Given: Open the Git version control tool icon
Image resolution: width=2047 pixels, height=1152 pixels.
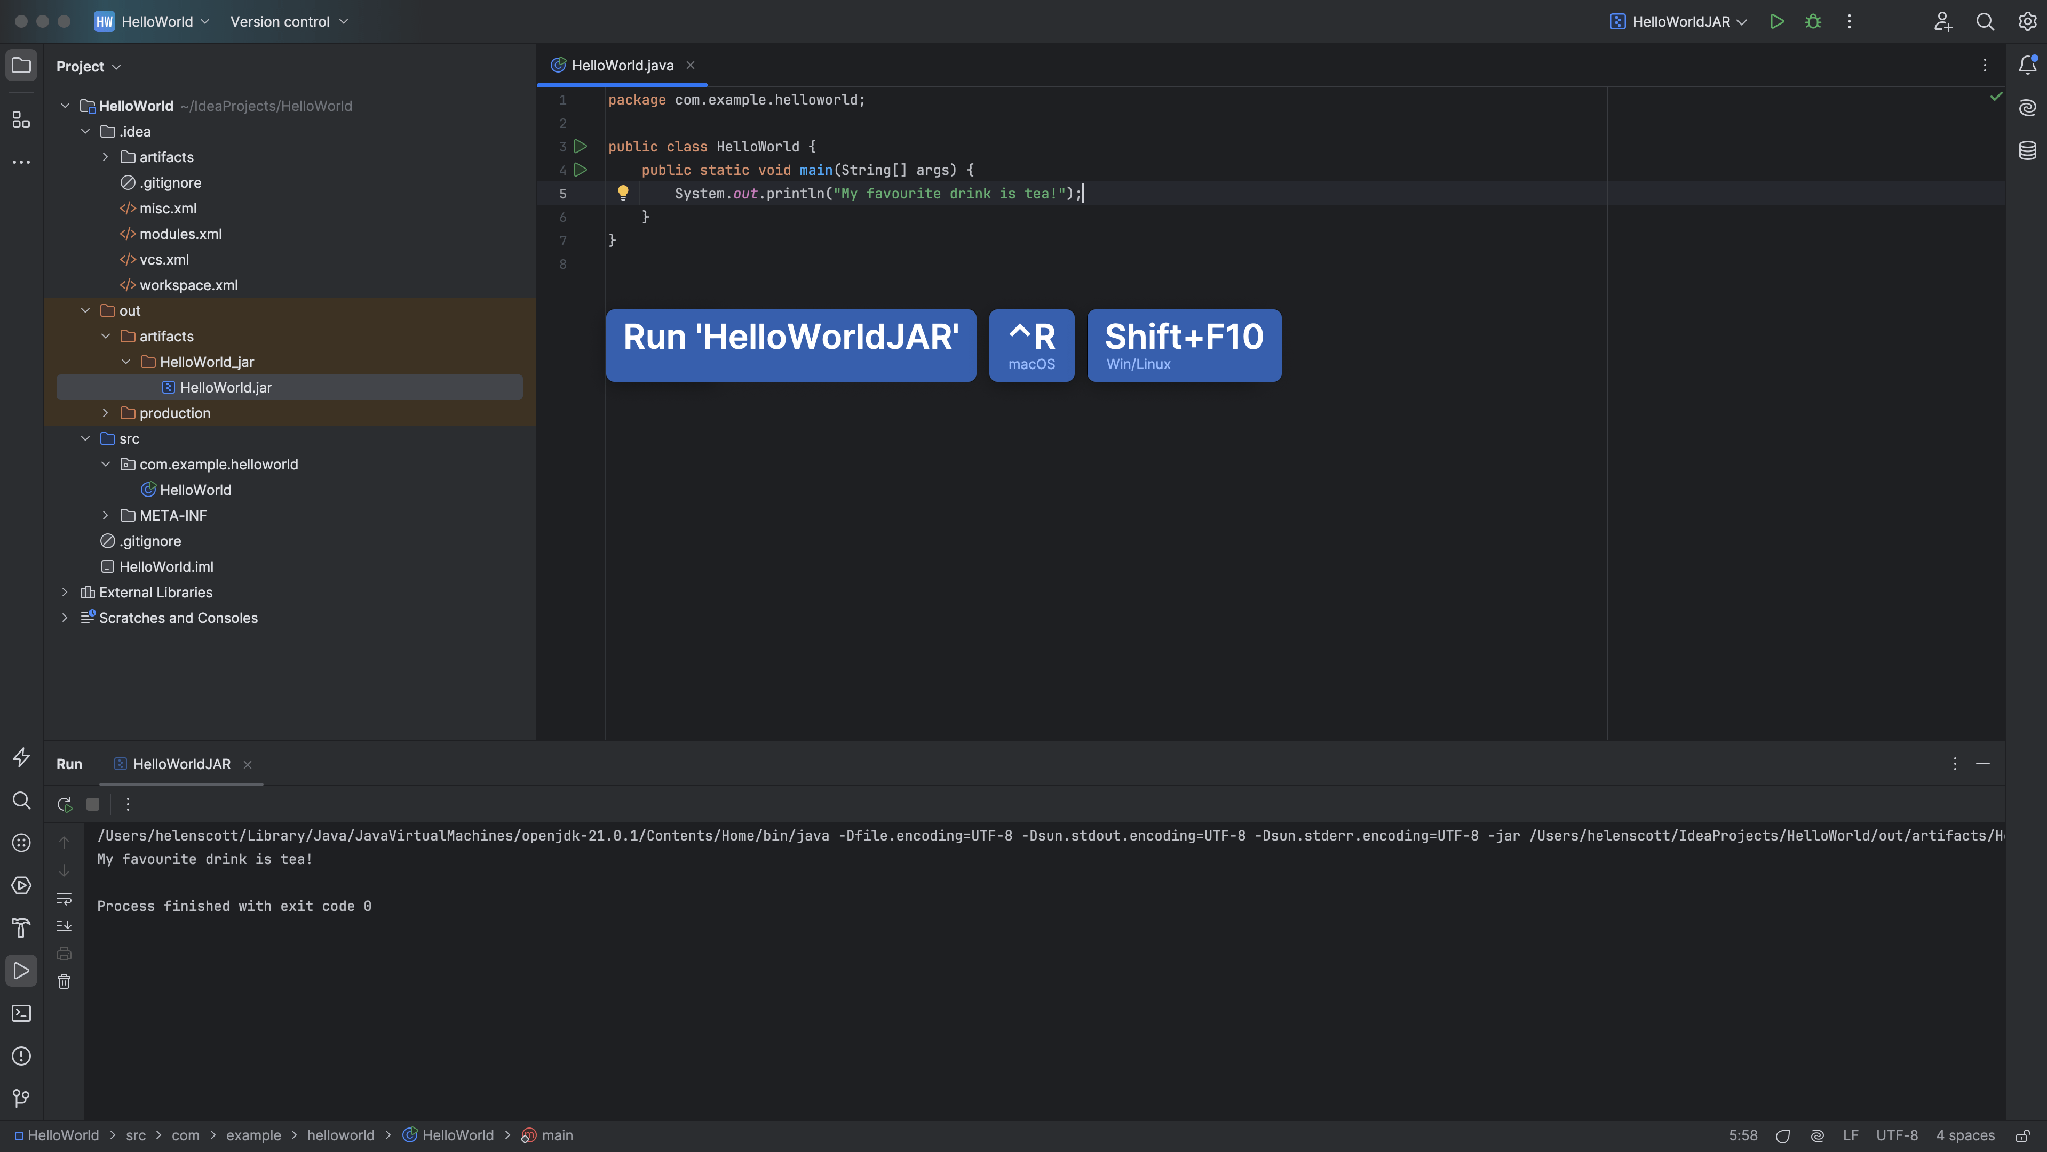Looking at the screenshot, I should point(21,1099).
